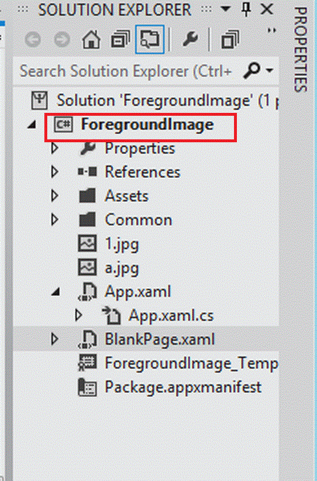Open the Solution Explorer window options dropdown

(x=226, y=9)
